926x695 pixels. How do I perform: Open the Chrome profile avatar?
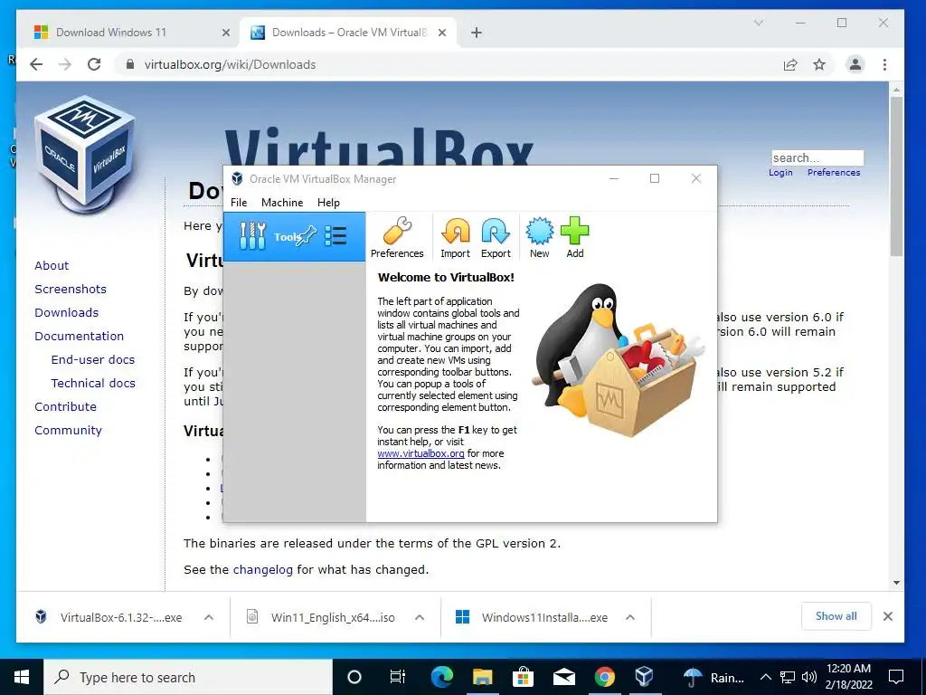point(855,64)
